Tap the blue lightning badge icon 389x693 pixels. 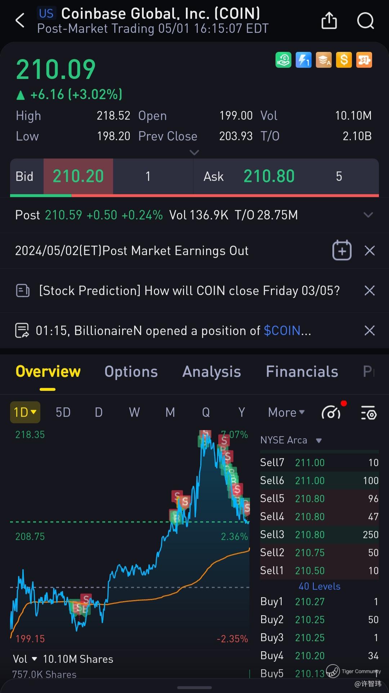click(x=303, y=60)
